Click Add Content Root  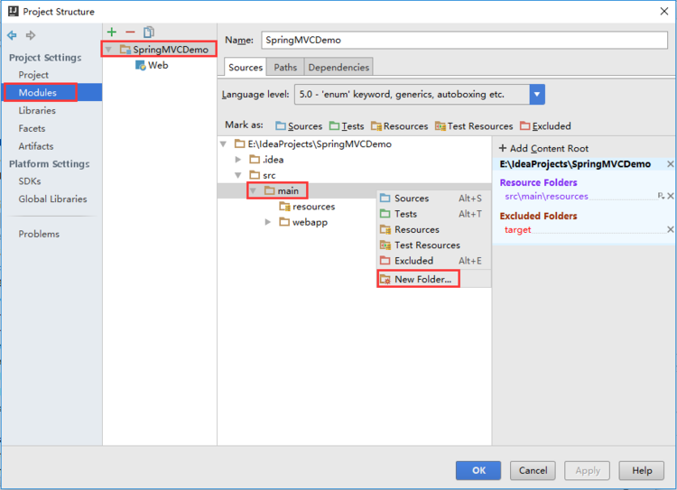coord(543,148)
